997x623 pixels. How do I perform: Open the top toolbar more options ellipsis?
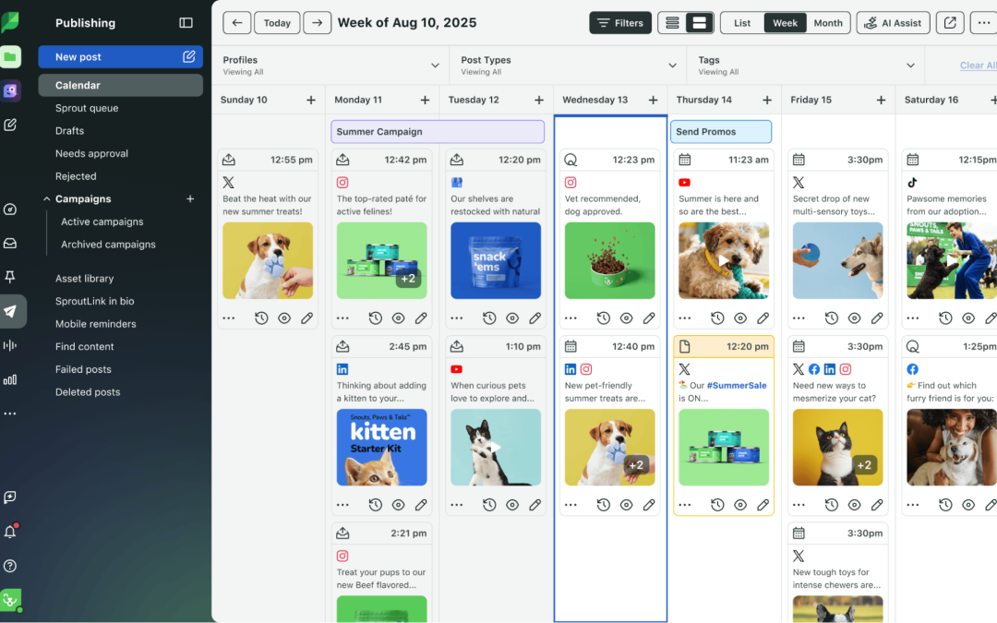pyautogui.click(x=984, y=23)
